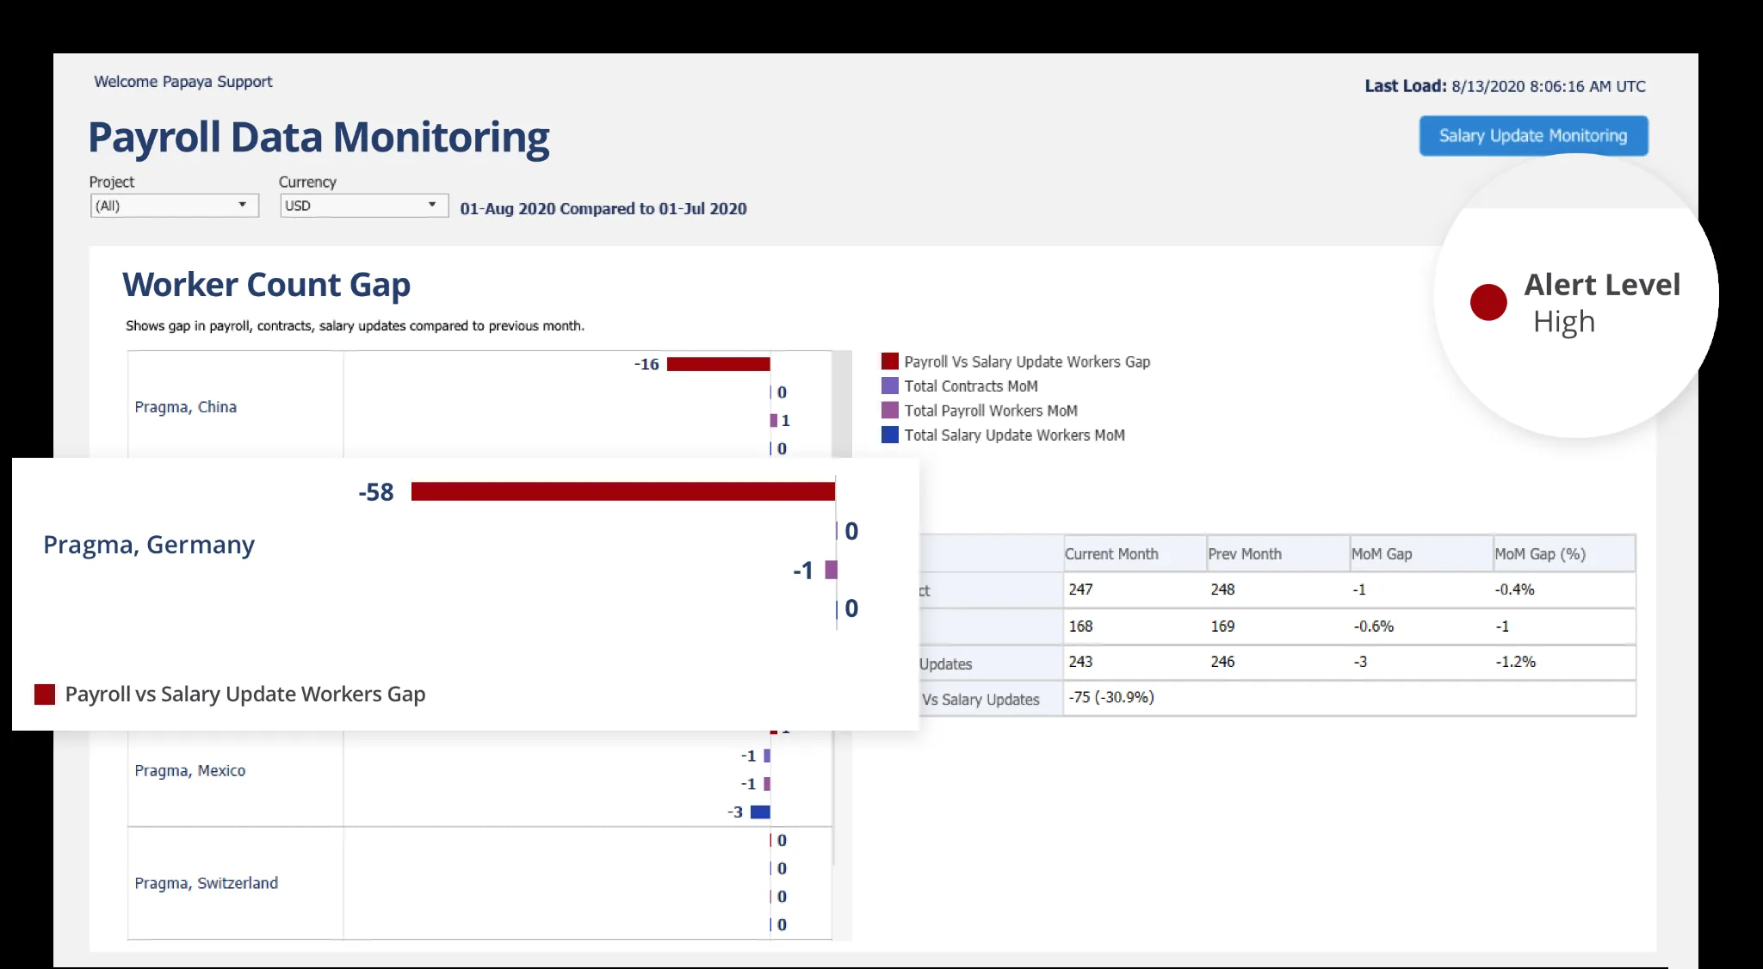Click the -3 blue bar for Pragma, Mexico

pos(760,812)
